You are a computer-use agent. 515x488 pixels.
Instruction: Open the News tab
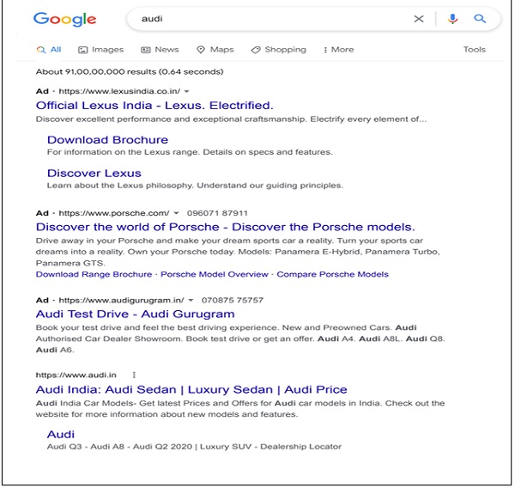pyautogui.click(x=160, y=50)
